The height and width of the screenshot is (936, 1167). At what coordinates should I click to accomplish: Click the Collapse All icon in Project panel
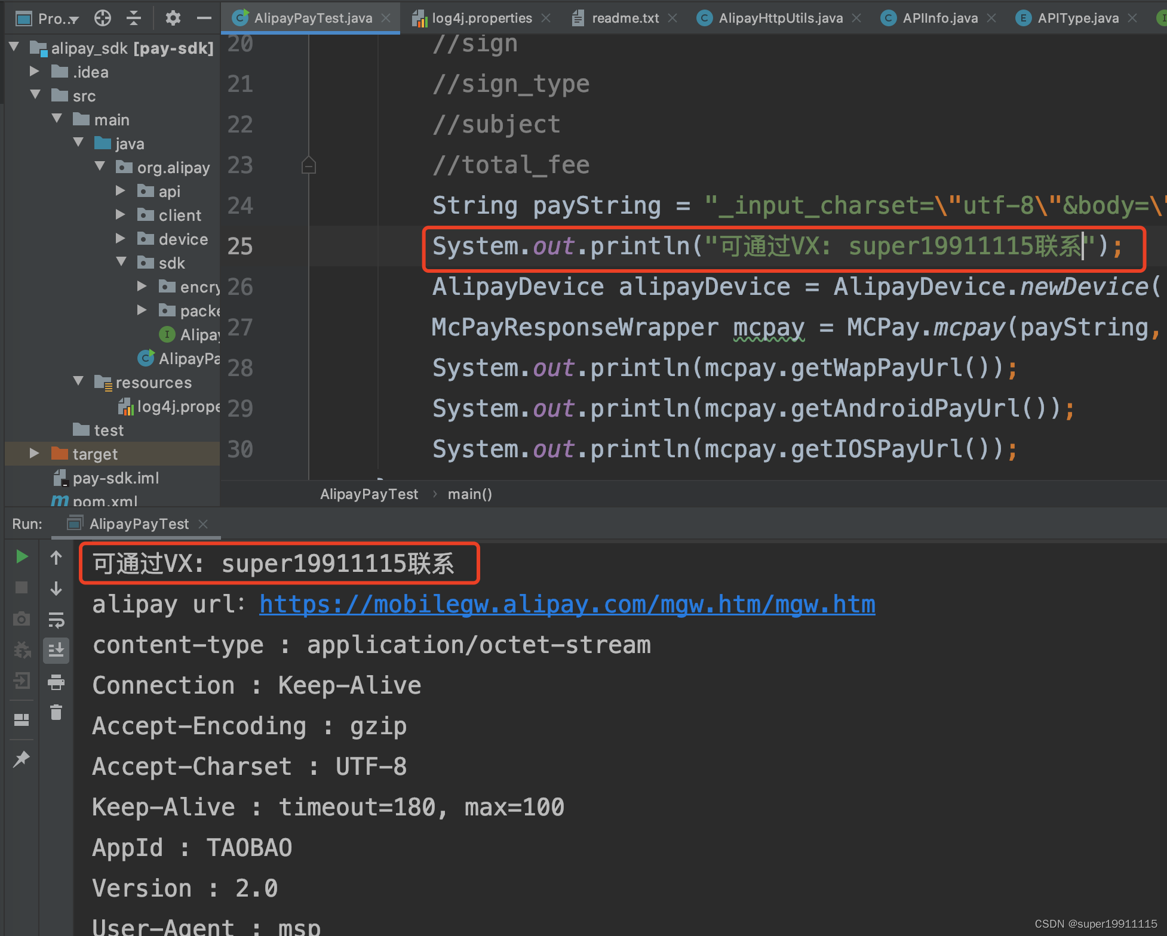click(134, 19)
